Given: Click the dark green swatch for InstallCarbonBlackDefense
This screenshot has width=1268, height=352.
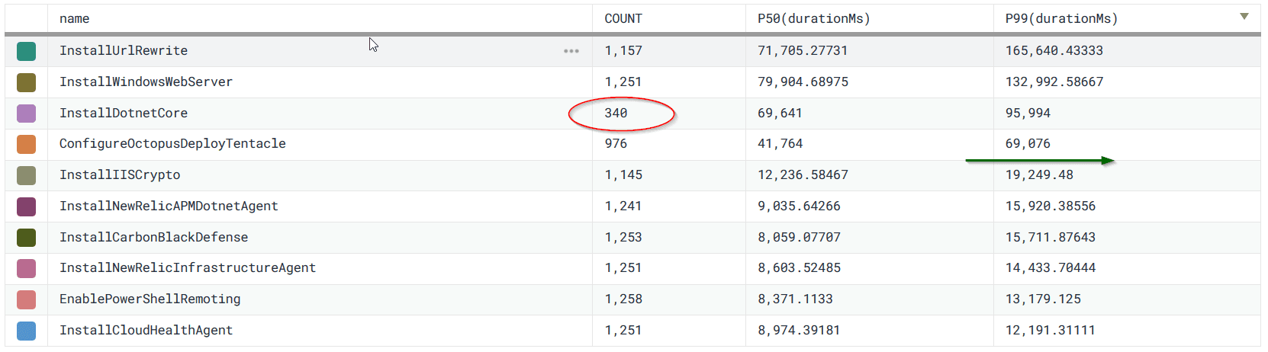Looking at the screenshot, I should 26,238.
